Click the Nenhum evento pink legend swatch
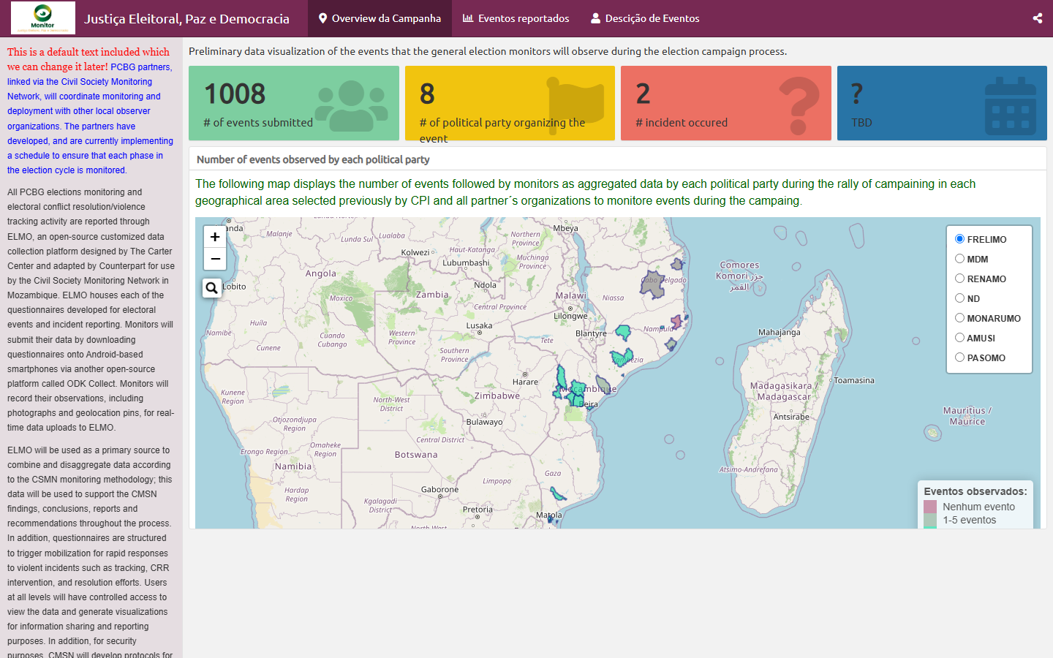The image size is (1053, 658). [930, 507]
